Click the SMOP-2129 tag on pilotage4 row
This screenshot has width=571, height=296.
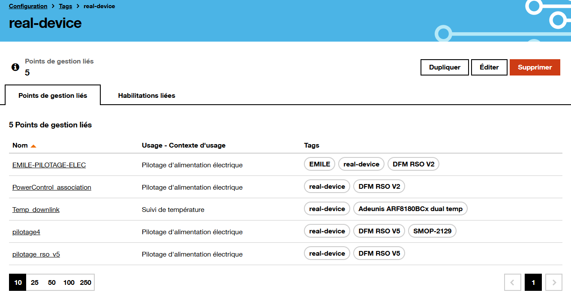(x=432, y=231)
